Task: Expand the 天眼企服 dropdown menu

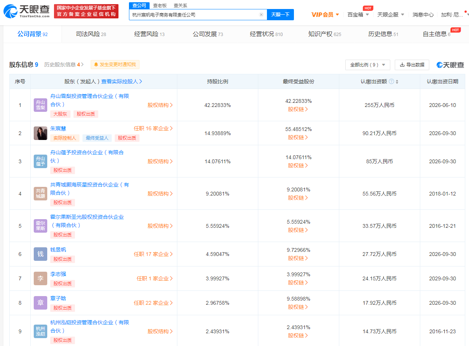Action: (391, 15)
